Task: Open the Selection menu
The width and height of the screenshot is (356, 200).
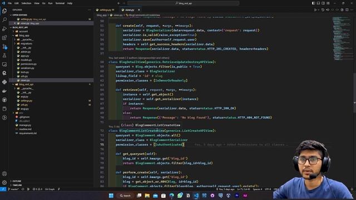Action: coord(26,3)
